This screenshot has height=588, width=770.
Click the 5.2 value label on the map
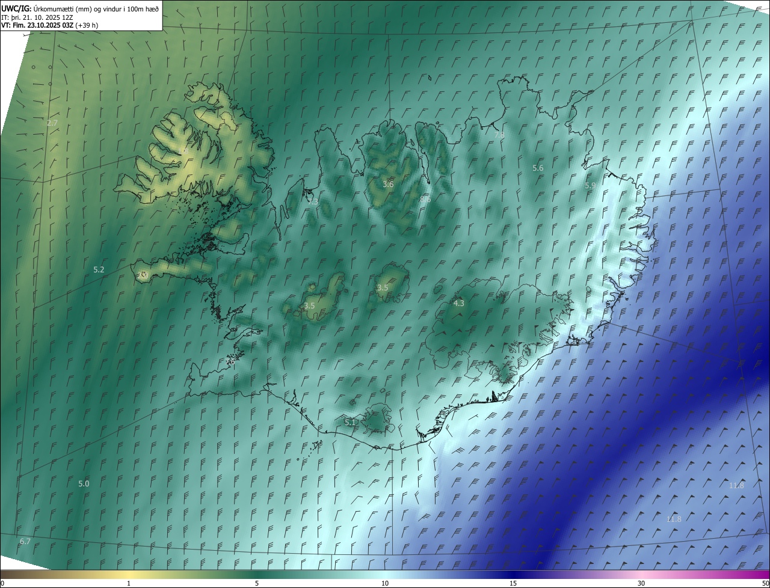(x=99, y=270)
